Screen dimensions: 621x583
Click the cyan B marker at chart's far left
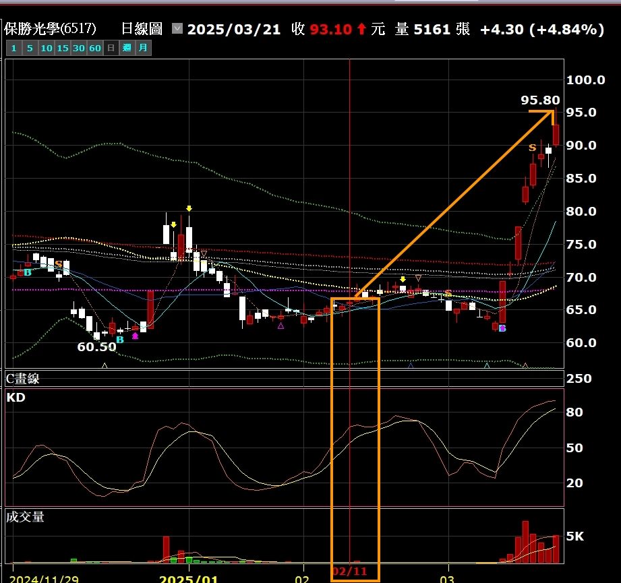28,272
